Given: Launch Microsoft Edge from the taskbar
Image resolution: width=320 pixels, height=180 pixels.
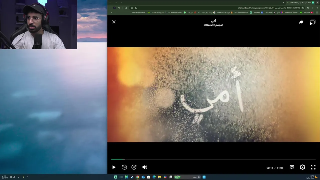Looking at the screenshot, I should (154, 177).
